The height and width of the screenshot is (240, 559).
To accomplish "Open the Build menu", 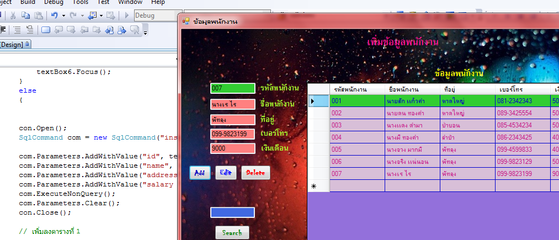I will [x=28, y=3].
